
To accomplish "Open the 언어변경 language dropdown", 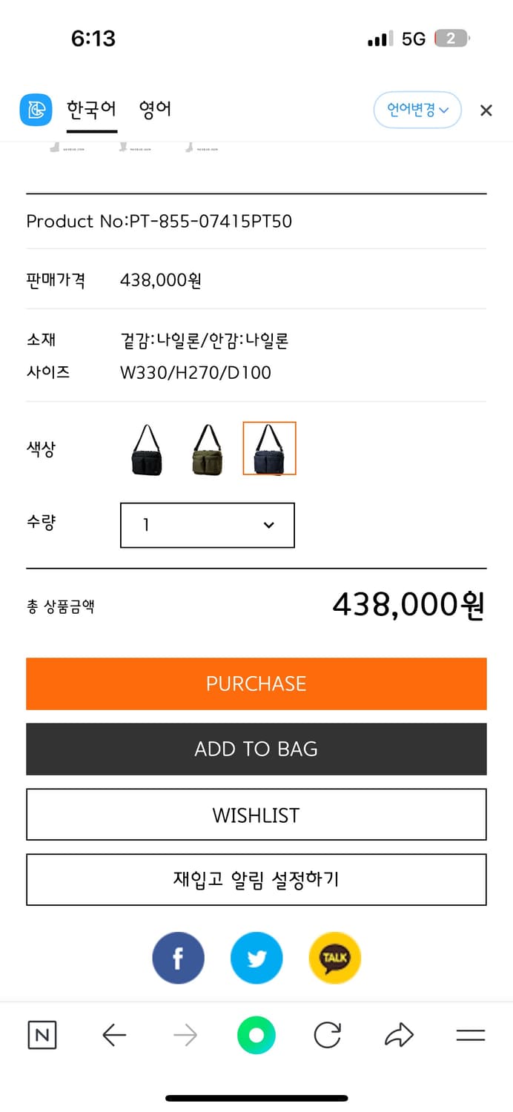I will coord(417,110).
